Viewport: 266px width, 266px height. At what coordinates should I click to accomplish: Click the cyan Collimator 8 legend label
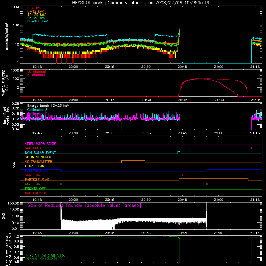coord(37,110)
